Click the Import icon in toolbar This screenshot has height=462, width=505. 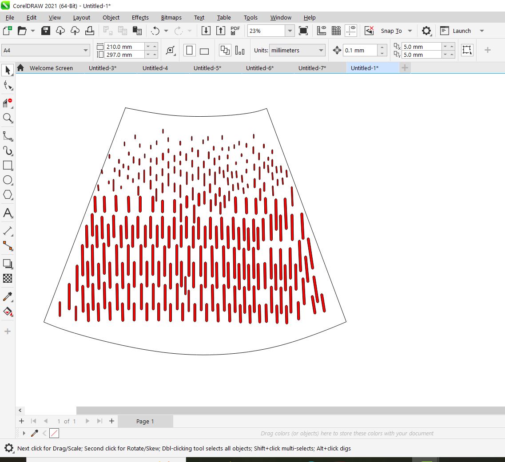pyautogui.click(x=206, y=31)
